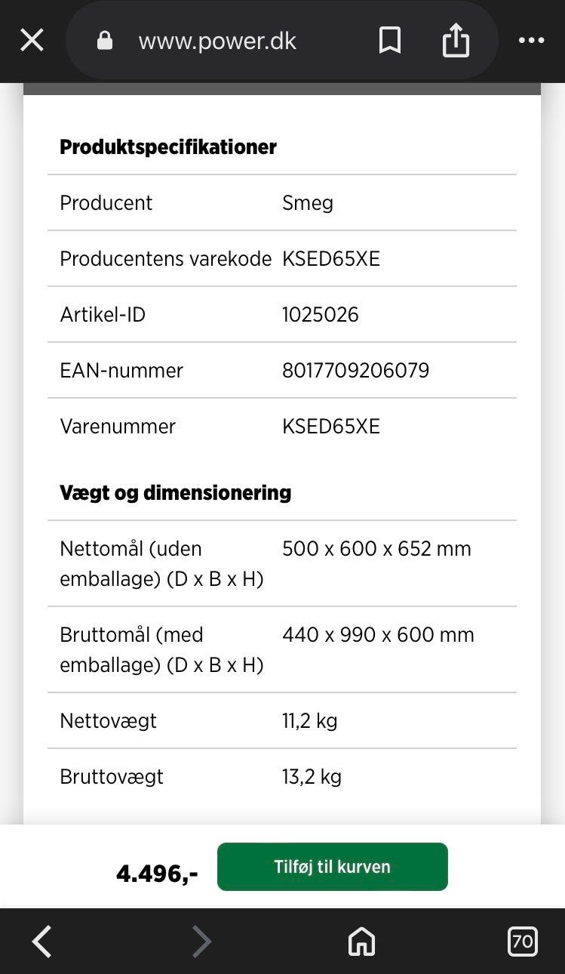Open the share sheet icon
The image size is (565, 974).
coord(455,41)
